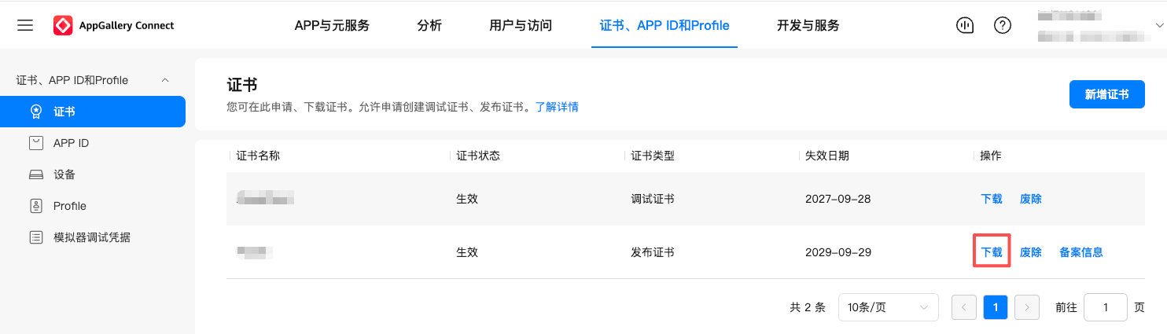Click the 证书名称 column header
The width and height of the screenshot is (1167, 334).
(258, 156)
